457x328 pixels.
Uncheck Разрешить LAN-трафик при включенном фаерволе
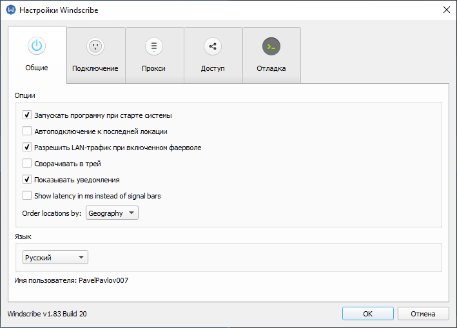pyautogui.click(x=27, y=147)
